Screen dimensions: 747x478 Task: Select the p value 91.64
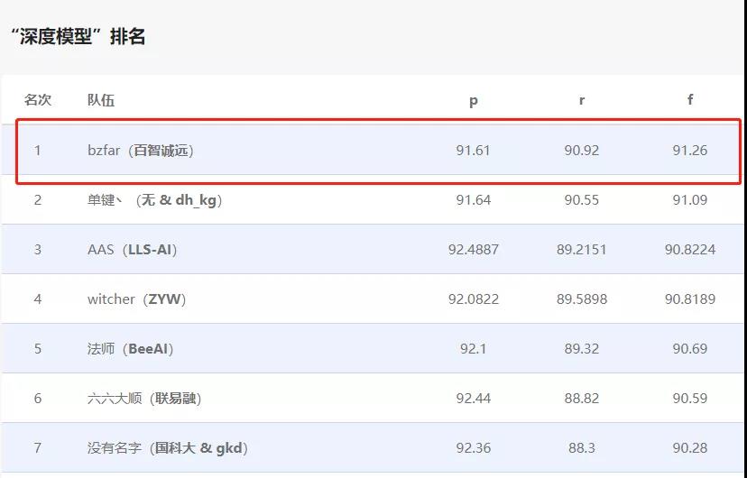[474, 200]
